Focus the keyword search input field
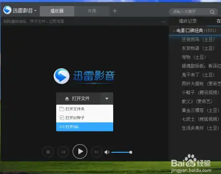The width and height of the screenshot is (221, 174). click(x=189, y=12)
